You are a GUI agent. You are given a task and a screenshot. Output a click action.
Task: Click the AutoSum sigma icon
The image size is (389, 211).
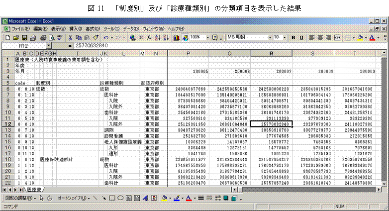click(x=141, y=37)
